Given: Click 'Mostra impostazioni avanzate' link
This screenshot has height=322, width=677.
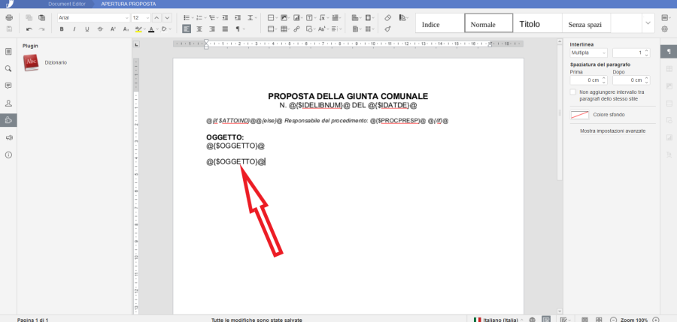Looking at the screenshot, I should [x=612, y=131].
